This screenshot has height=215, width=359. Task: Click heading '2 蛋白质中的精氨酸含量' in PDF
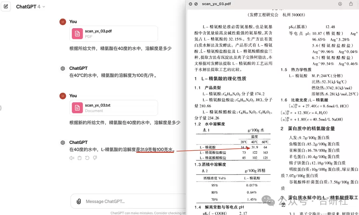coord(308,129)
